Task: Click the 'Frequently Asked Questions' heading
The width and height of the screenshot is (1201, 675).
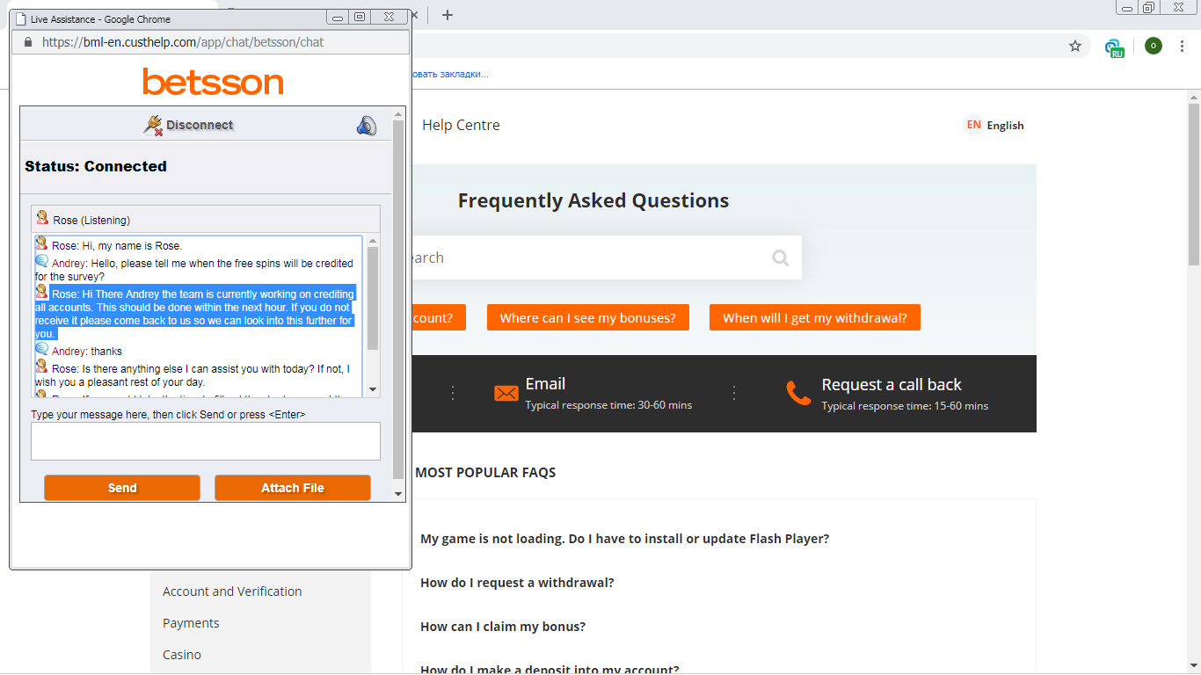Action: click(x=593, y=200)
